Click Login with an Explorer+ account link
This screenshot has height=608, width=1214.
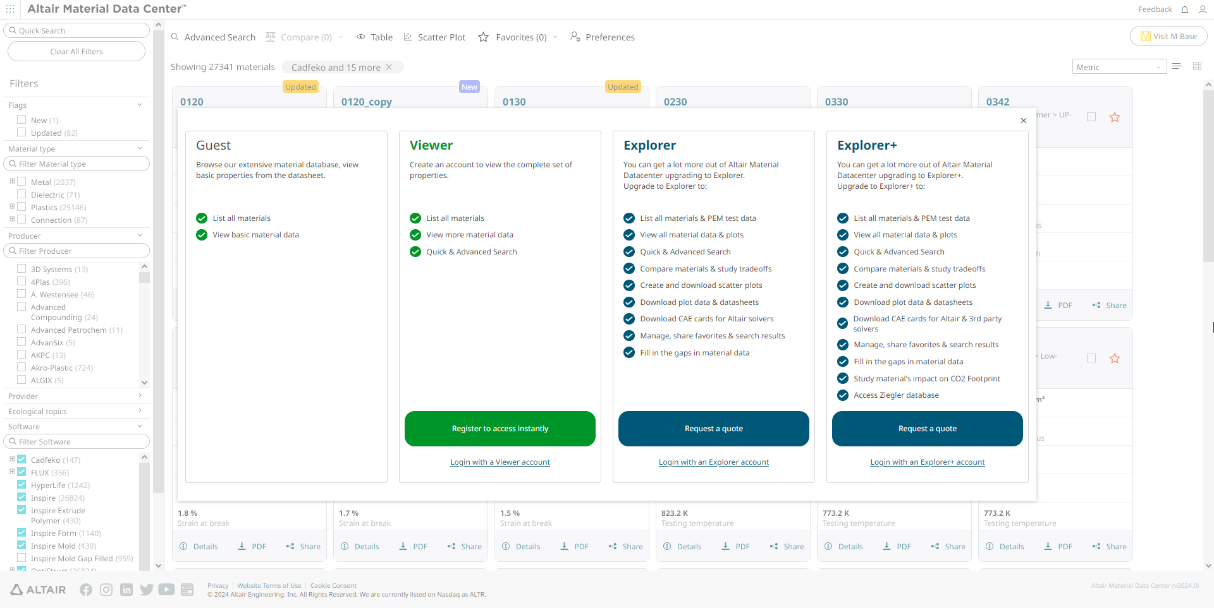pos(928,462)
